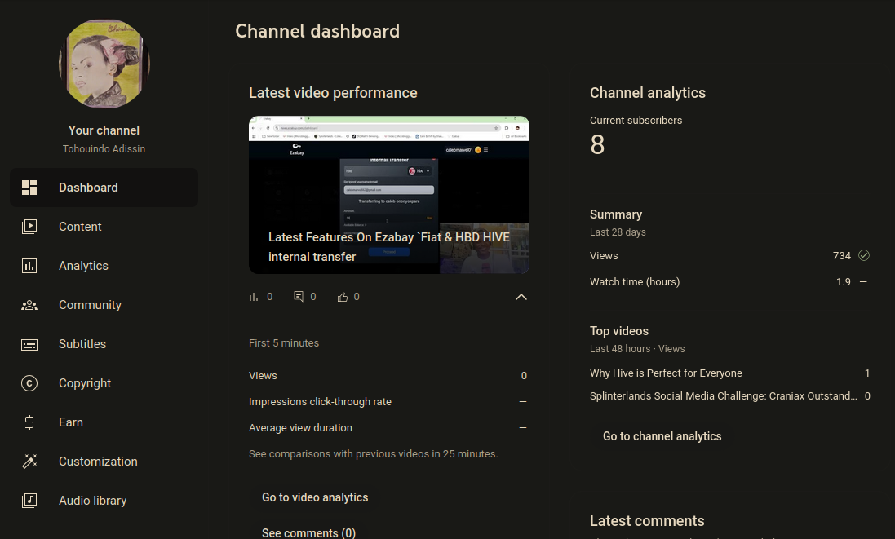The image size is (895, 539).
Task: Open the Earn section
Action: point(104,422)
